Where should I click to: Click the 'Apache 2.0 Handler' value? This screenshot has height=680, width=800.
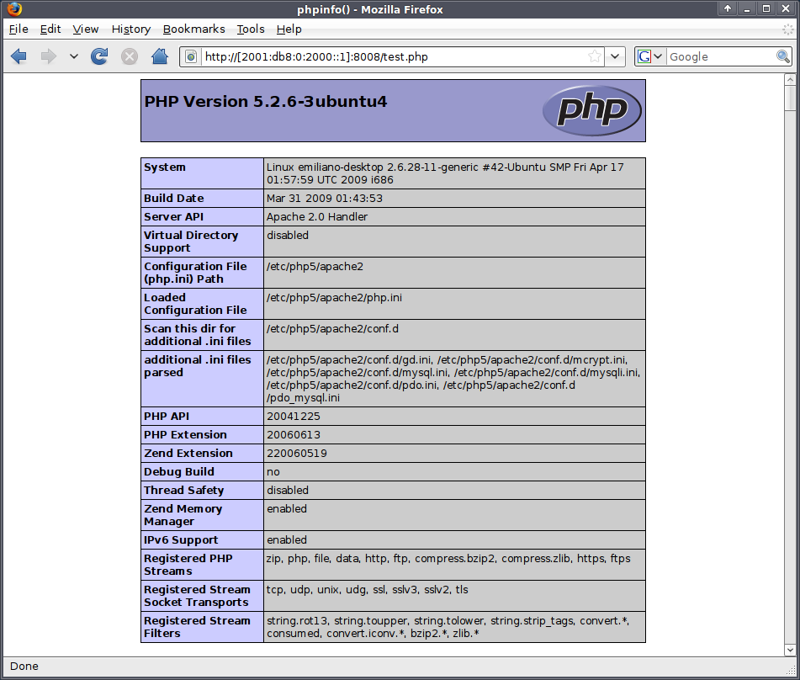pyautogui.click(x=317, y=216)
